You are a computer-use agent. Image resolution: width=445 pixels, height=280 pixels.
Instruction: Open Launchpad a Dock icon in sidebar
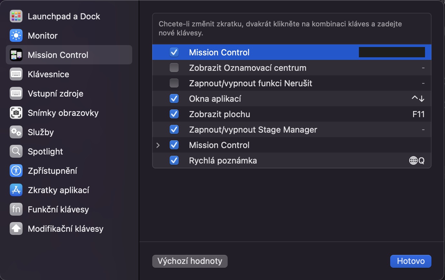16,16
